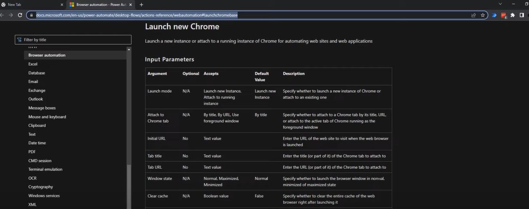Reload the page with the refresh icon
Screen dimensions: 529x209
pos(20,15)
